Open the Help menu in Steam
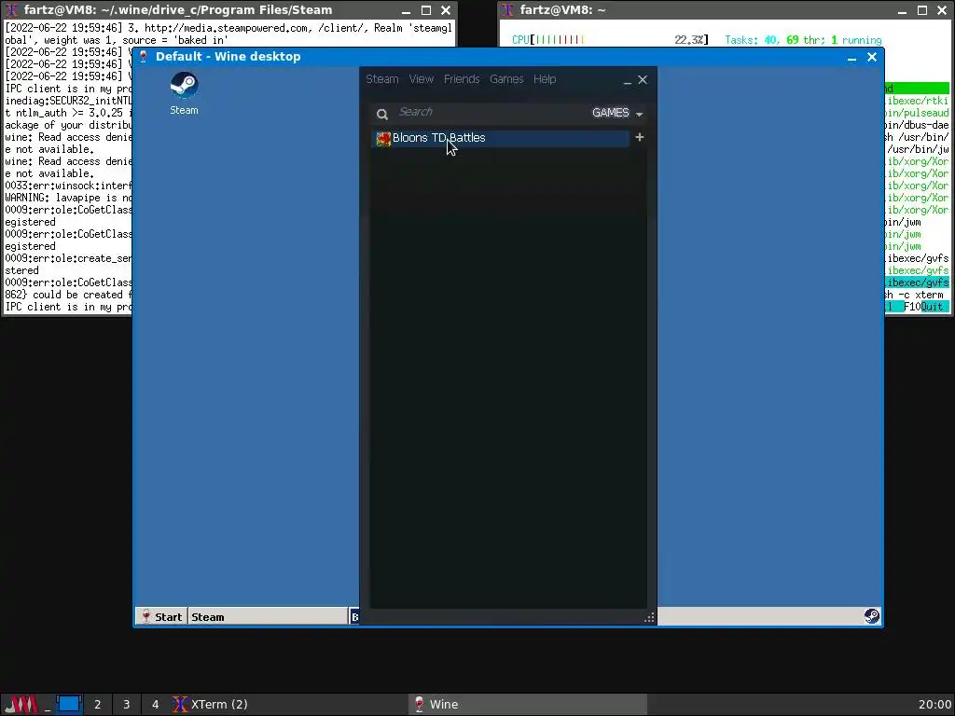 click(x=545, y=79)
